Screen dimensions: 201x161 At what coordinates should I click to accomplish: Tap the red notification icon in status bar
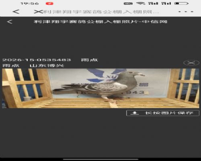pos(49,4)
